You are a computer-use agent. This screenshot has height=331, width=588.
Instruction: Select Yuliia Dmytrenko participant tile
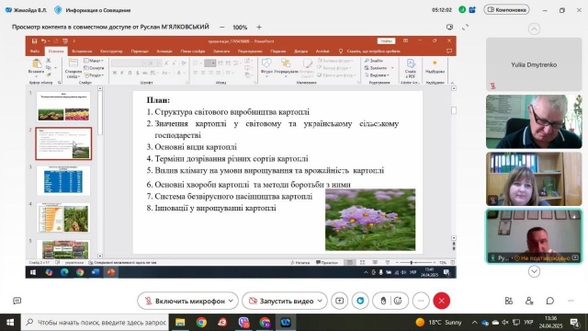534,64
